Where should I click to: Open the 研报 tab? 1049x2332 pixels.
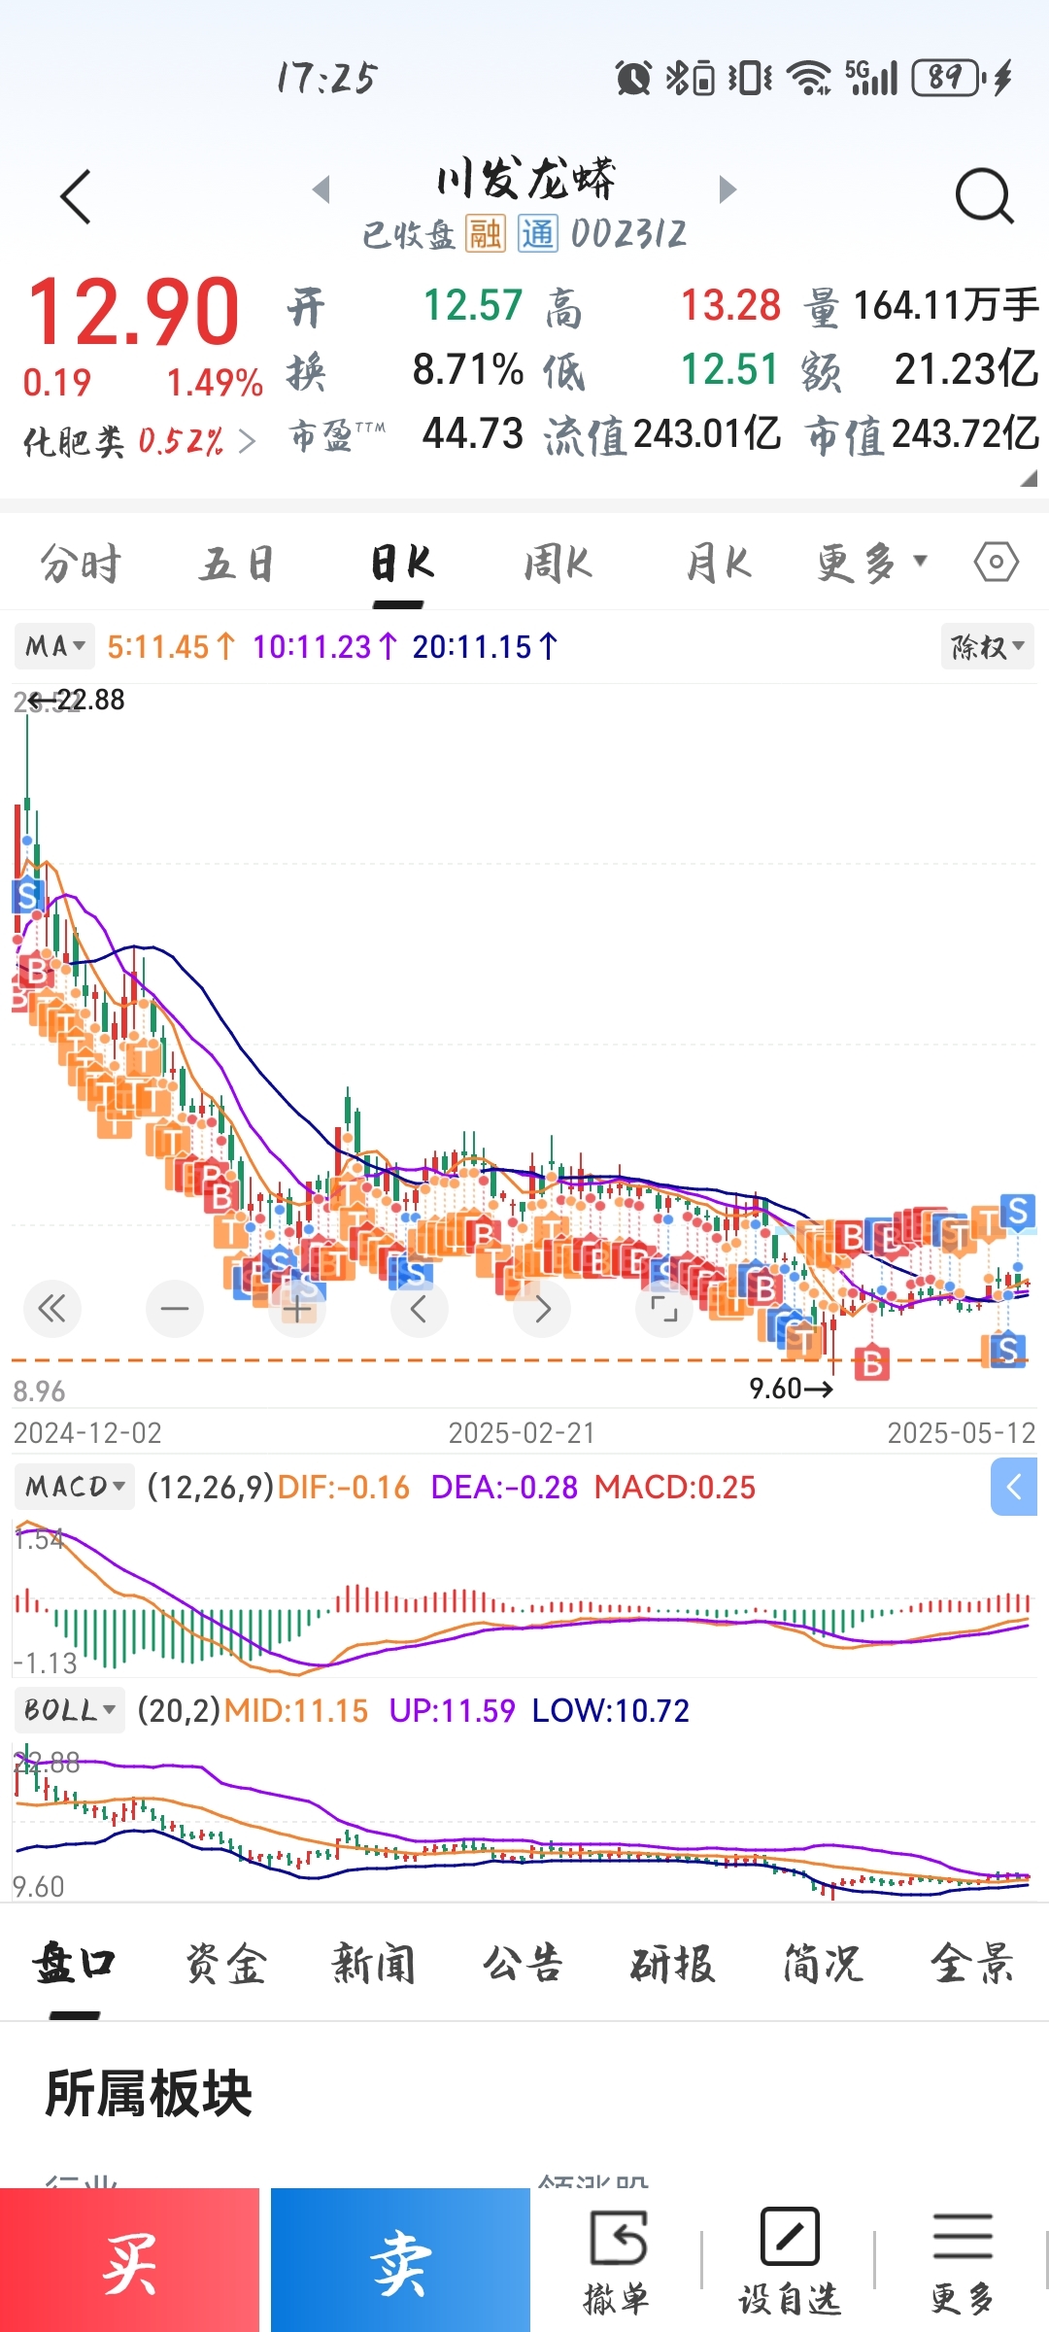(x=672, y=1964)
